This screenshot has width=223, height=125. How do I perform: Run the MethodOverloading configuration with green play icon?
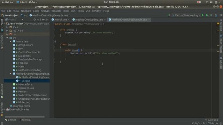coord(203,15)
